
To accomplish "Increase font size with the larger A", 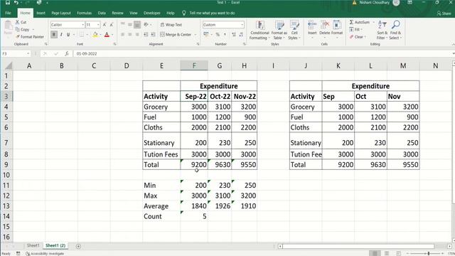I will click(105, 25).
